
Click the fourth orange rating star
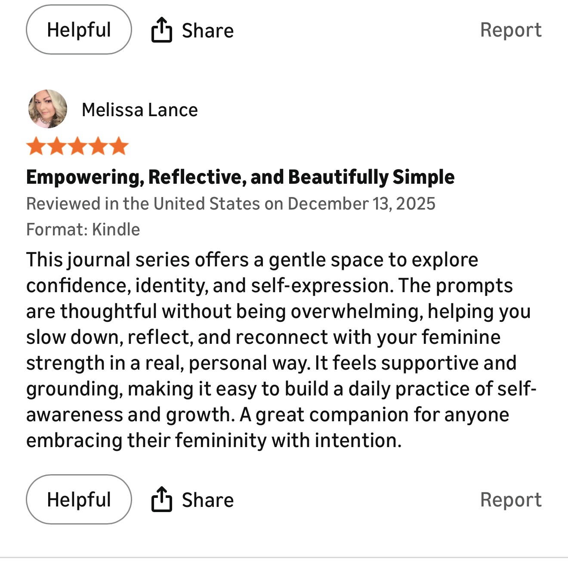tap(98, 146)
